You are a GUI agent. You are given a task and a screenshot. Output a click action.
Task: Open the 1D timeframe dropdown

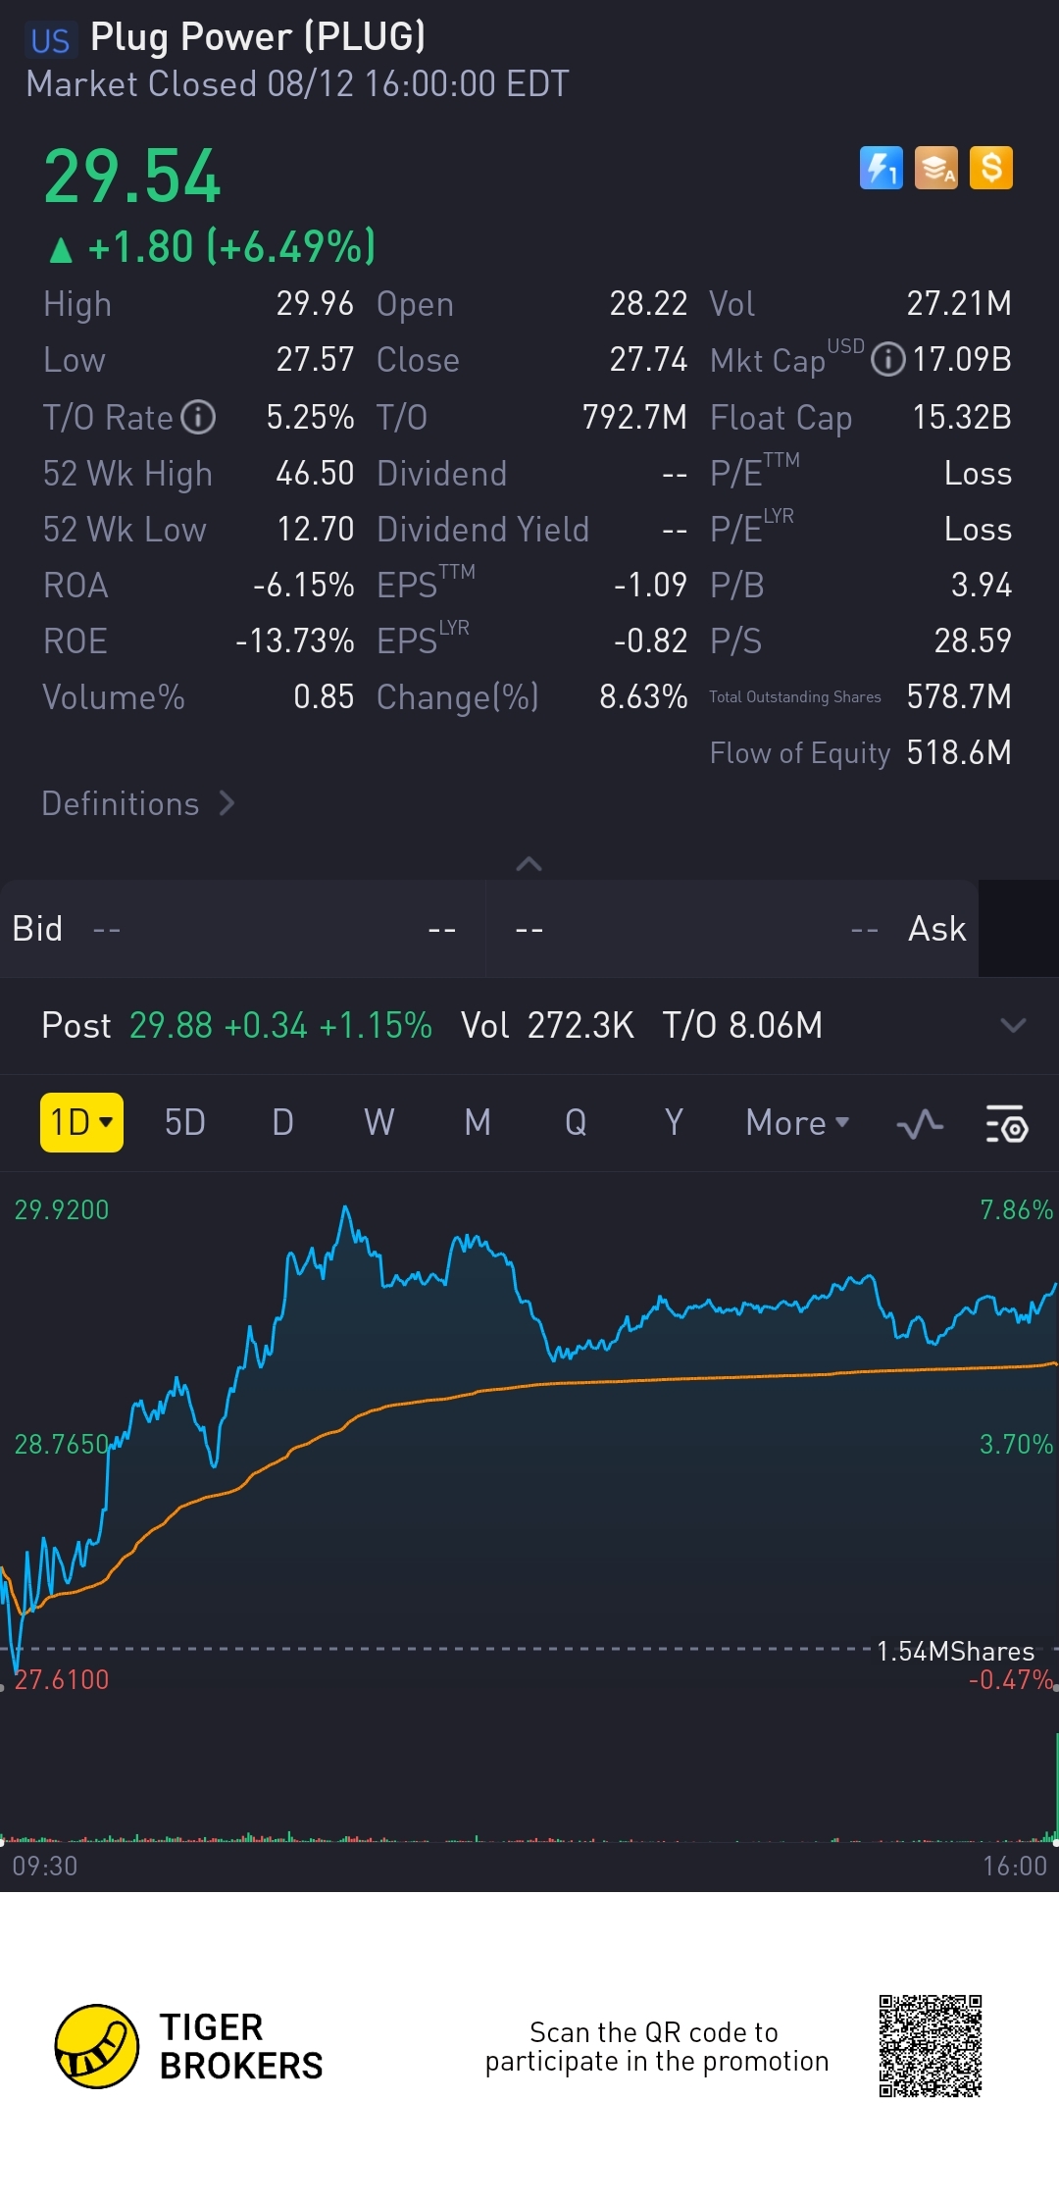[x=81, y=1122]
